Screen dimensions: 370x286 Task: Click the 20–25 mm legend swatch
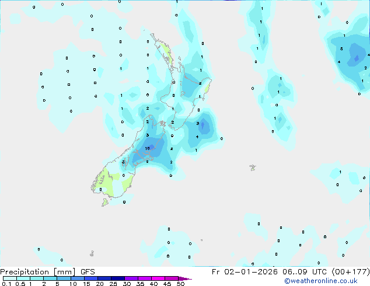pos(104,278)
